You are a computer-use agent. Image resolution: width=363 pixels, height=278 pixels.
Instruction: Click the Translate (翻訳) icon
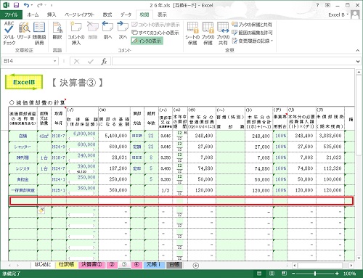[x=57, y=31]
